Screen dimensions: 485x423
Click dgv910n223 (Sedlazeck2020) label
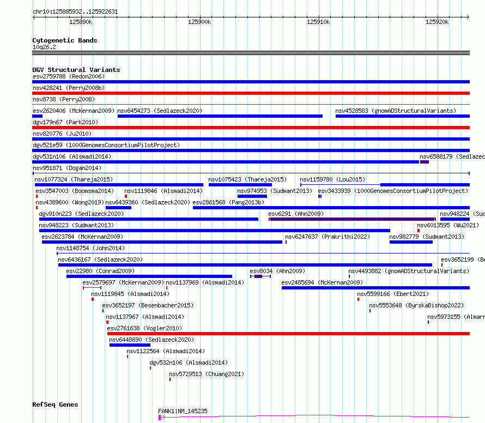click(x=81, y=214)
